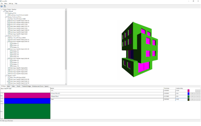Screen dimensions: 201x126
Task: Toggle checkbox for Storey 01_Ground Floor
Action: tap(7, 17)
